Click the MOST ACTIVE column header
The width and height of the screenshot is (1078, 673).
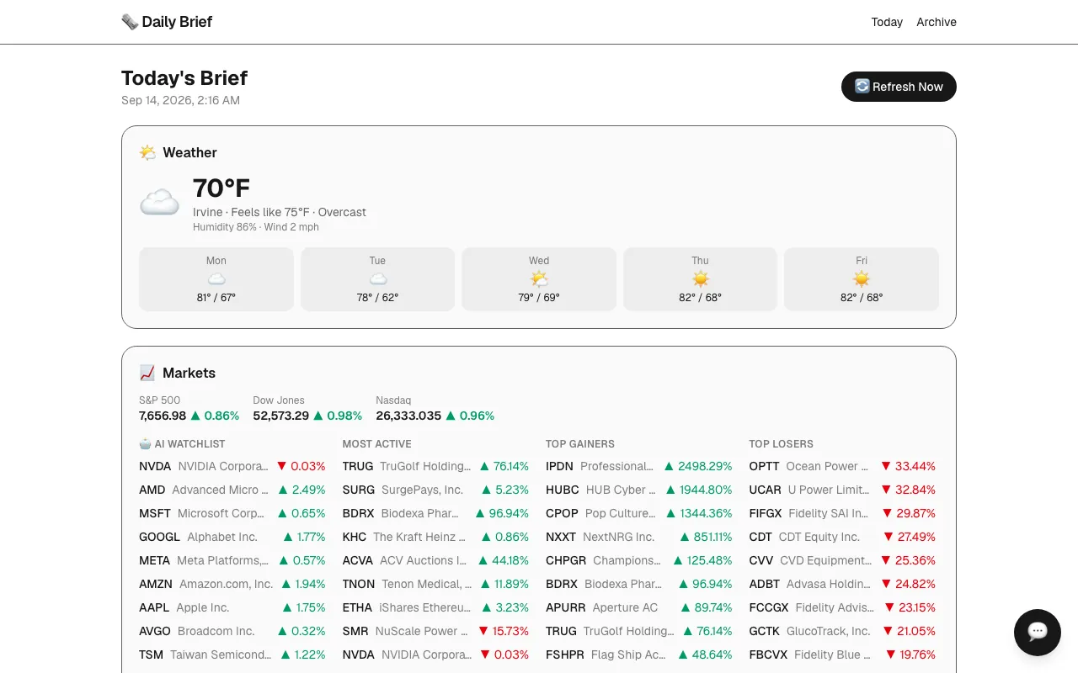pos(377,443)
